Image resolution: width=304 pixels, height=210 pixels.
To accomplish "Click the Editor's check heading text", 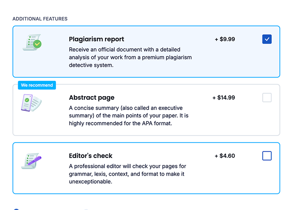I will pyautogui.click(x=91, y=156).
